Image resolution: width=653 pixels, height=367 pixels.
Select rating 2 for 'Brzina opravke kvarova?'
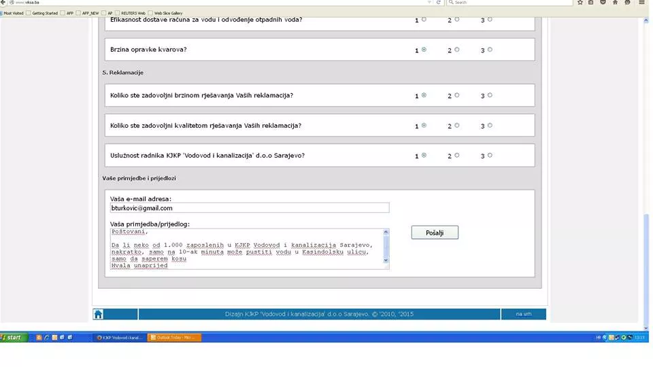457,50
